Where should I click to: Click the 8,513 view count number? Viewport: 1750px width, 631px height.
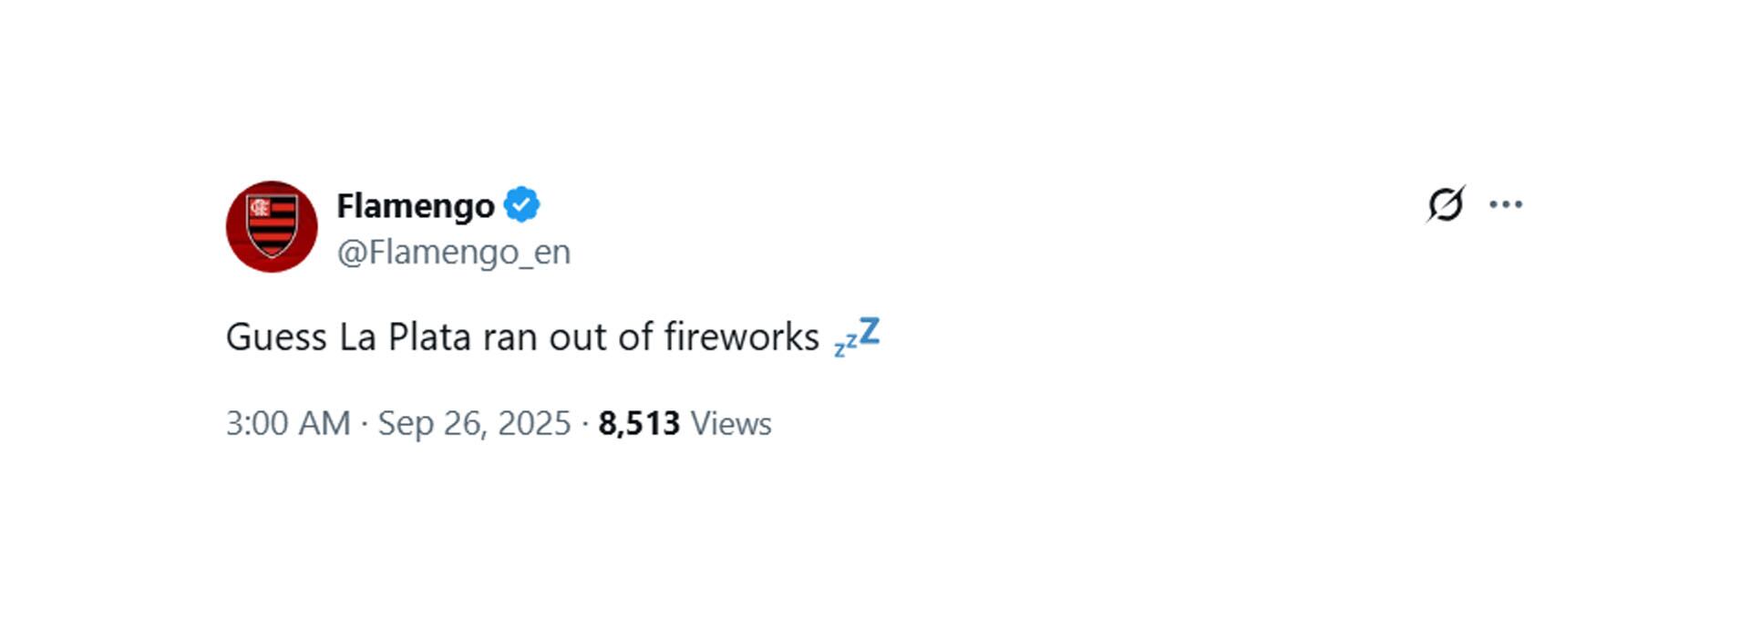tap(639, 424)
